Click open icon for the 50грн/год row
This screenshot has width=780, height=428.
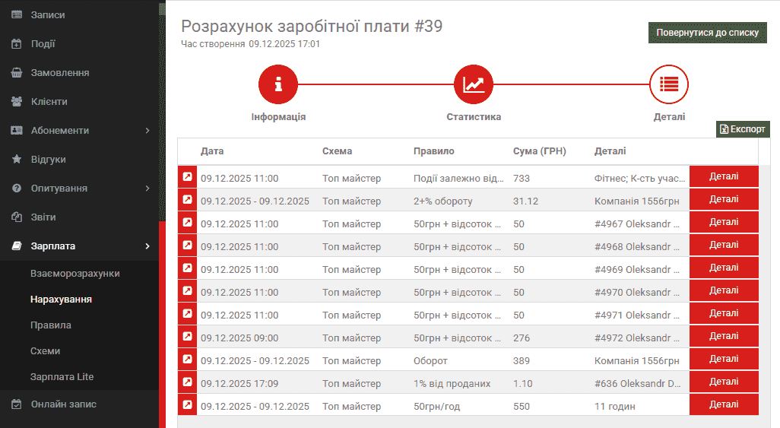coord(187,405)
